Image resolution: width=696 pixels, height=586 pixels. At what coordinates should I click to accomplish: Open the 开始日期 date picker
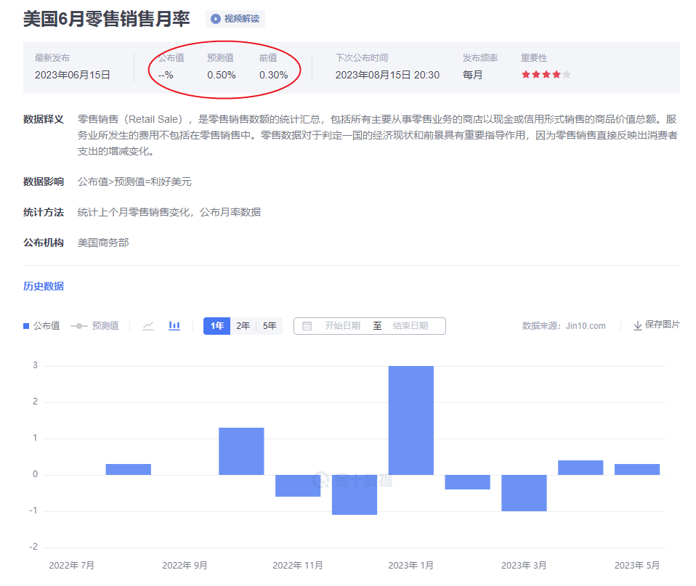(342, 326)
